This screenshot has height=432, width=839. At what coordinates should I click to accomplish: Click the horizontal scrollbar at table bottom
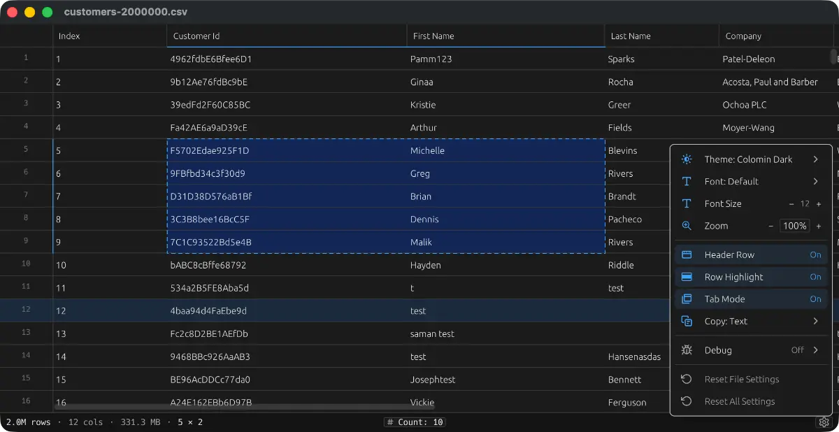coord(245,405)
